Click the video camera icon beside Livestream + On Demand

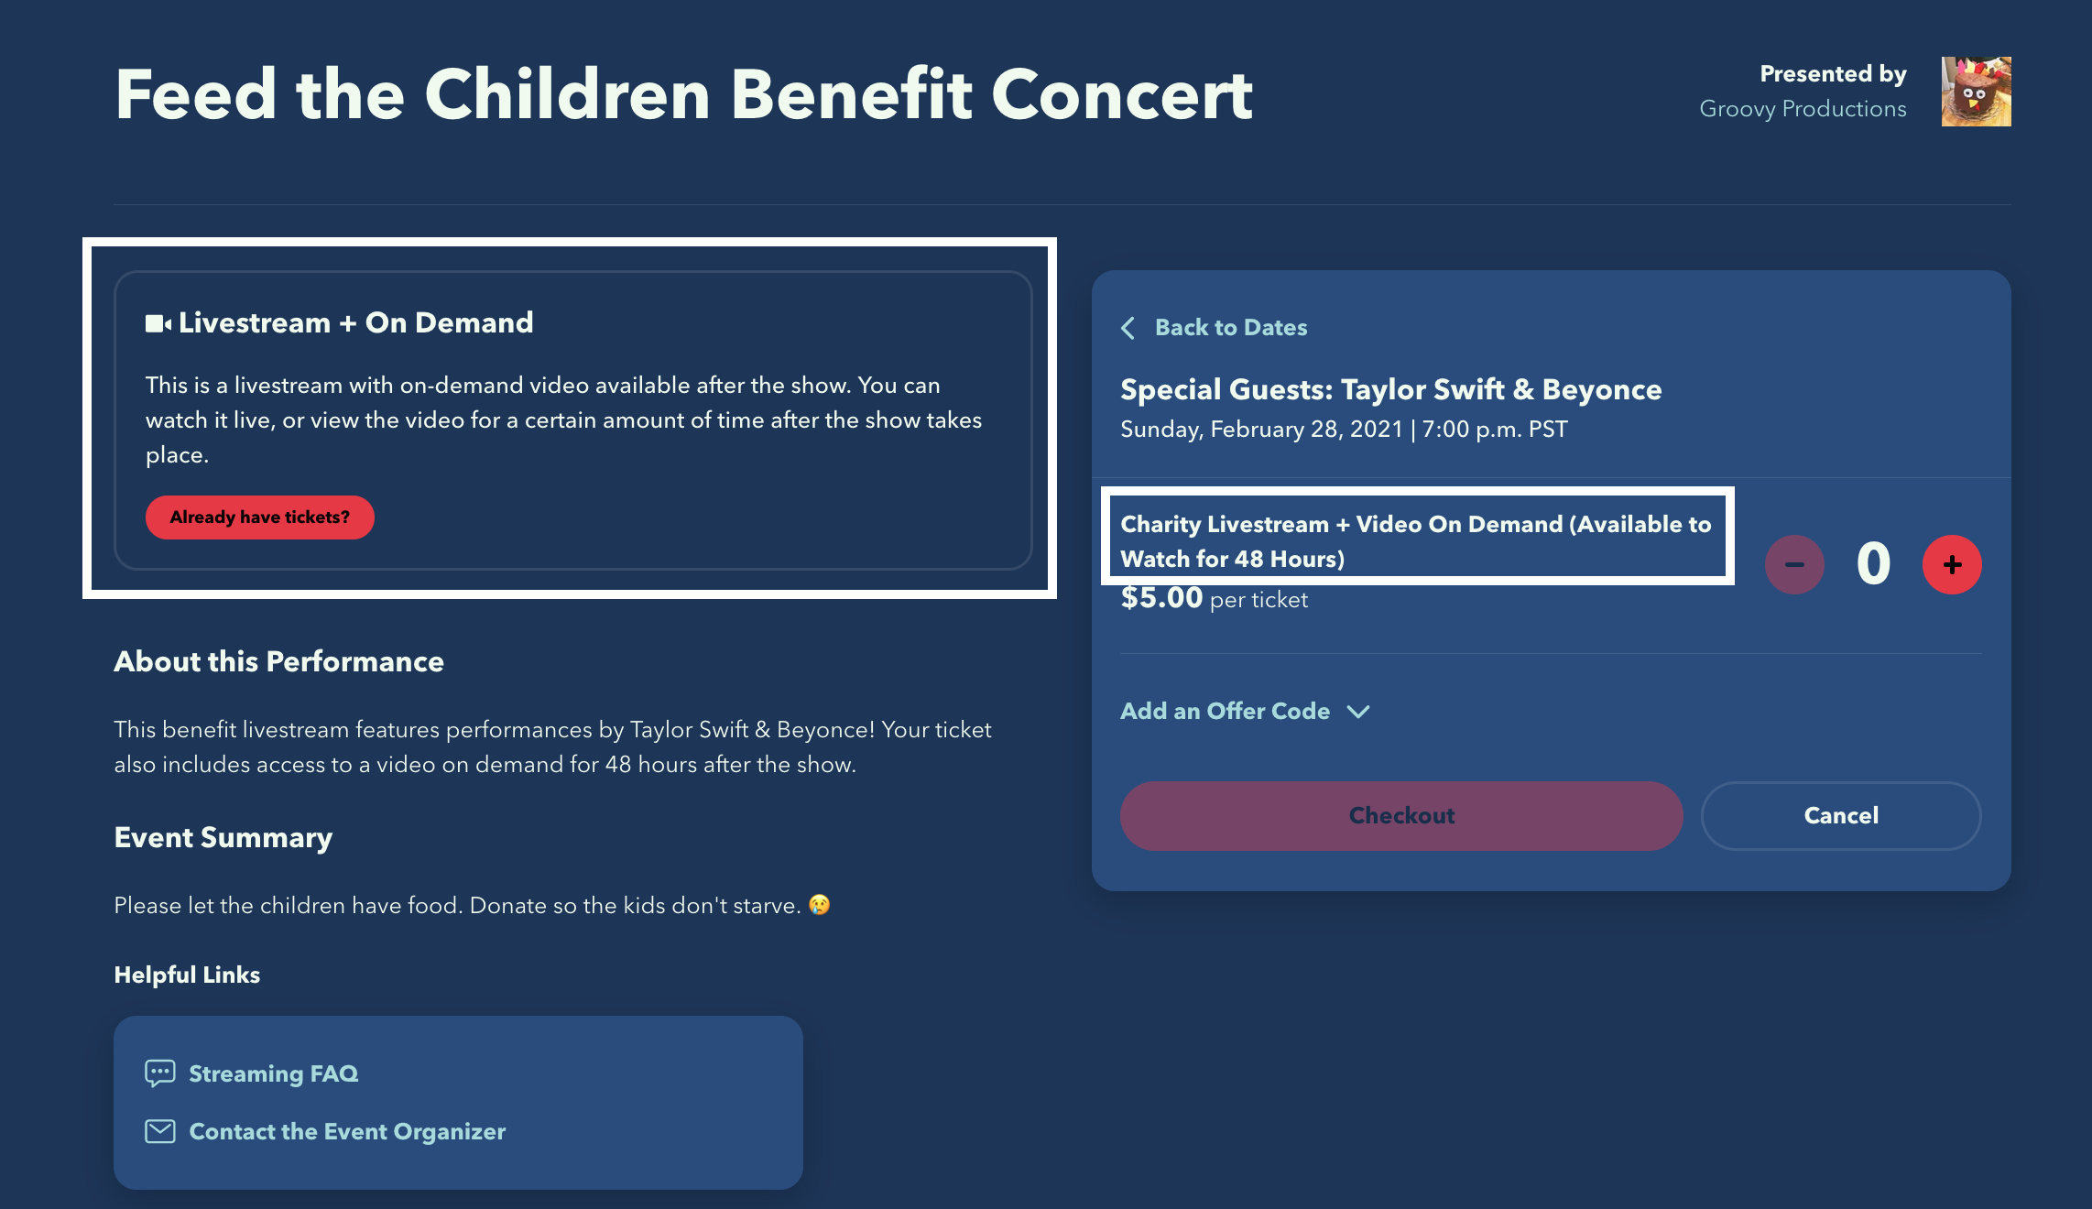point(157,321)
